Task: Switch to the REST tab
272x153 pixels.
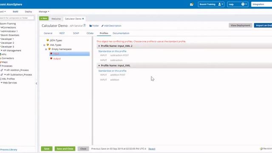Action: tap(62, 33)
